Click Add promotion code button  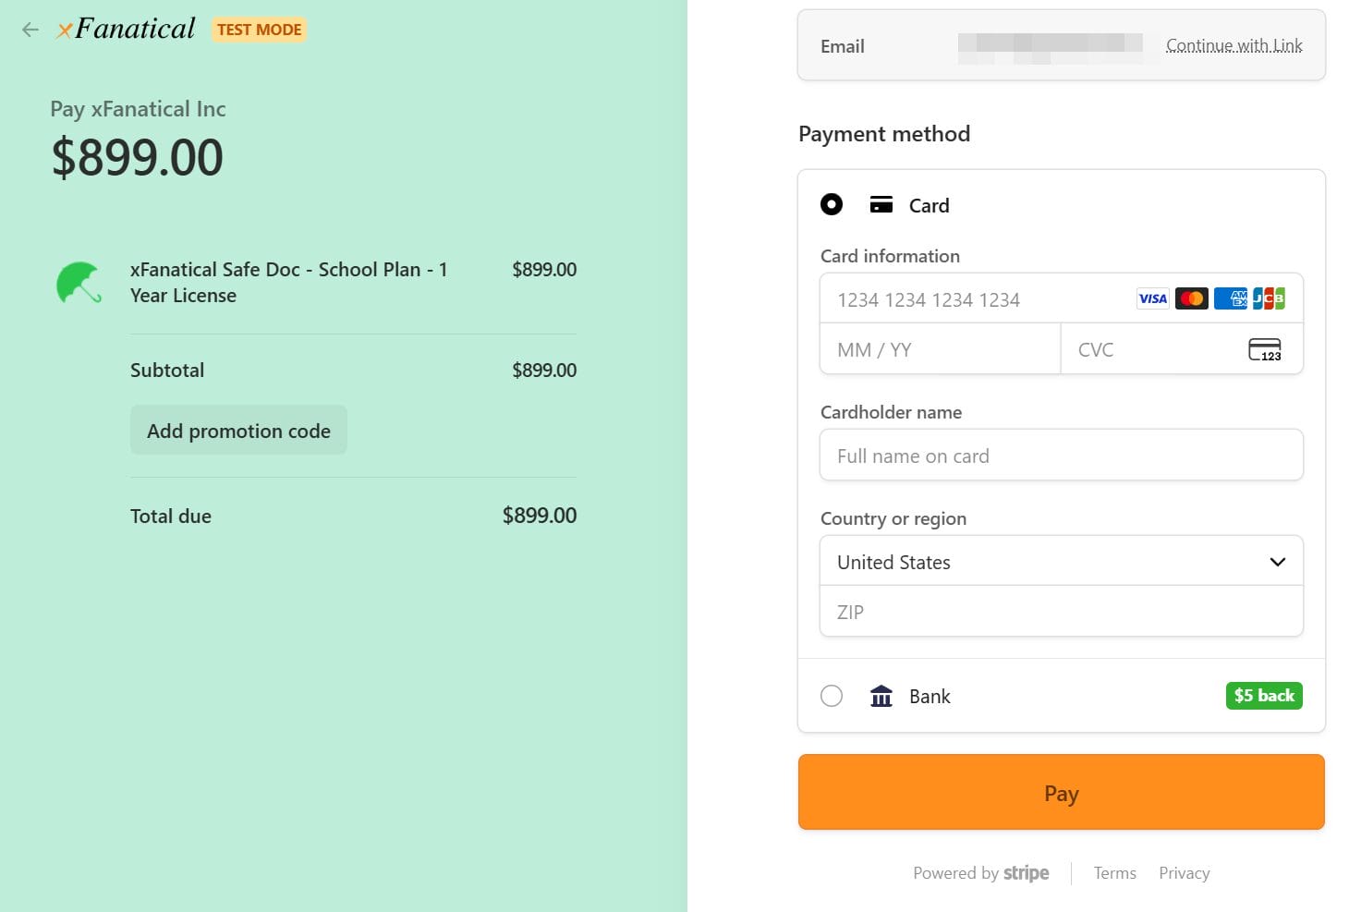click(238, 431)
